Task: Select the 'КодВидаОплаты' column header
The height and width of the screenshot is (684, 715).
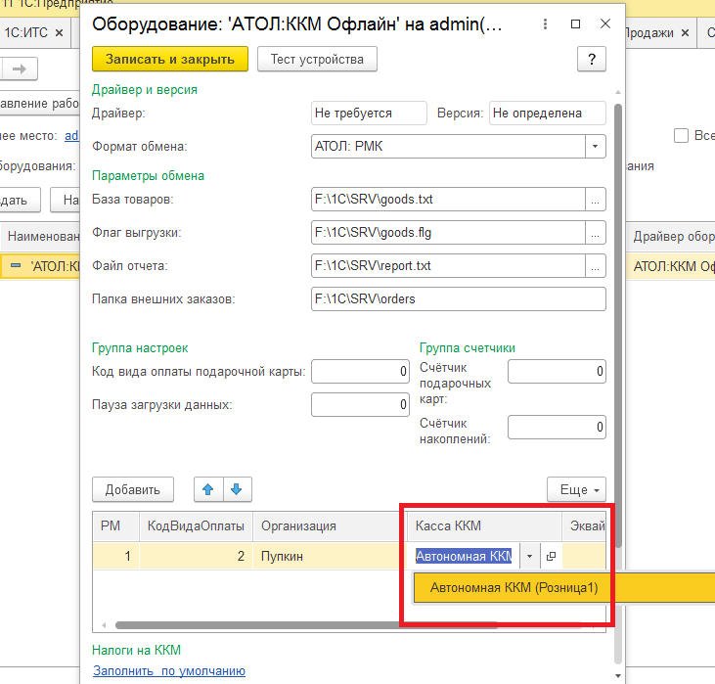Action: point(196,526)
